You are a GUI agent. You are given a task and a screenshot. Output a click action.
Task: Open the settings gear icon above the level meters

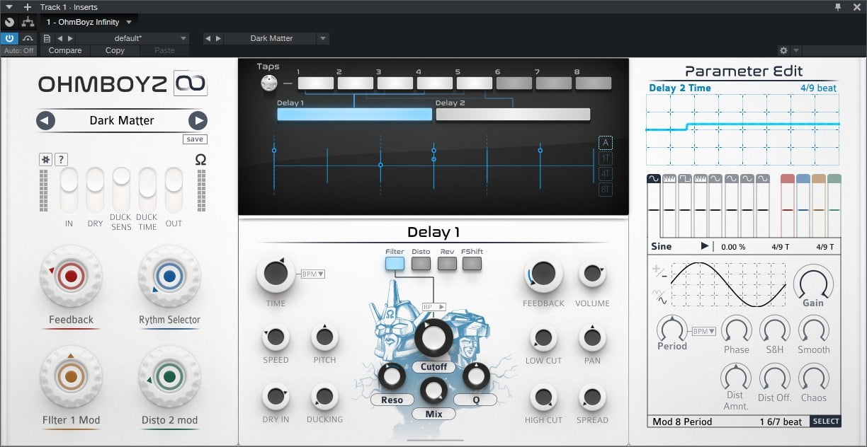46,160
